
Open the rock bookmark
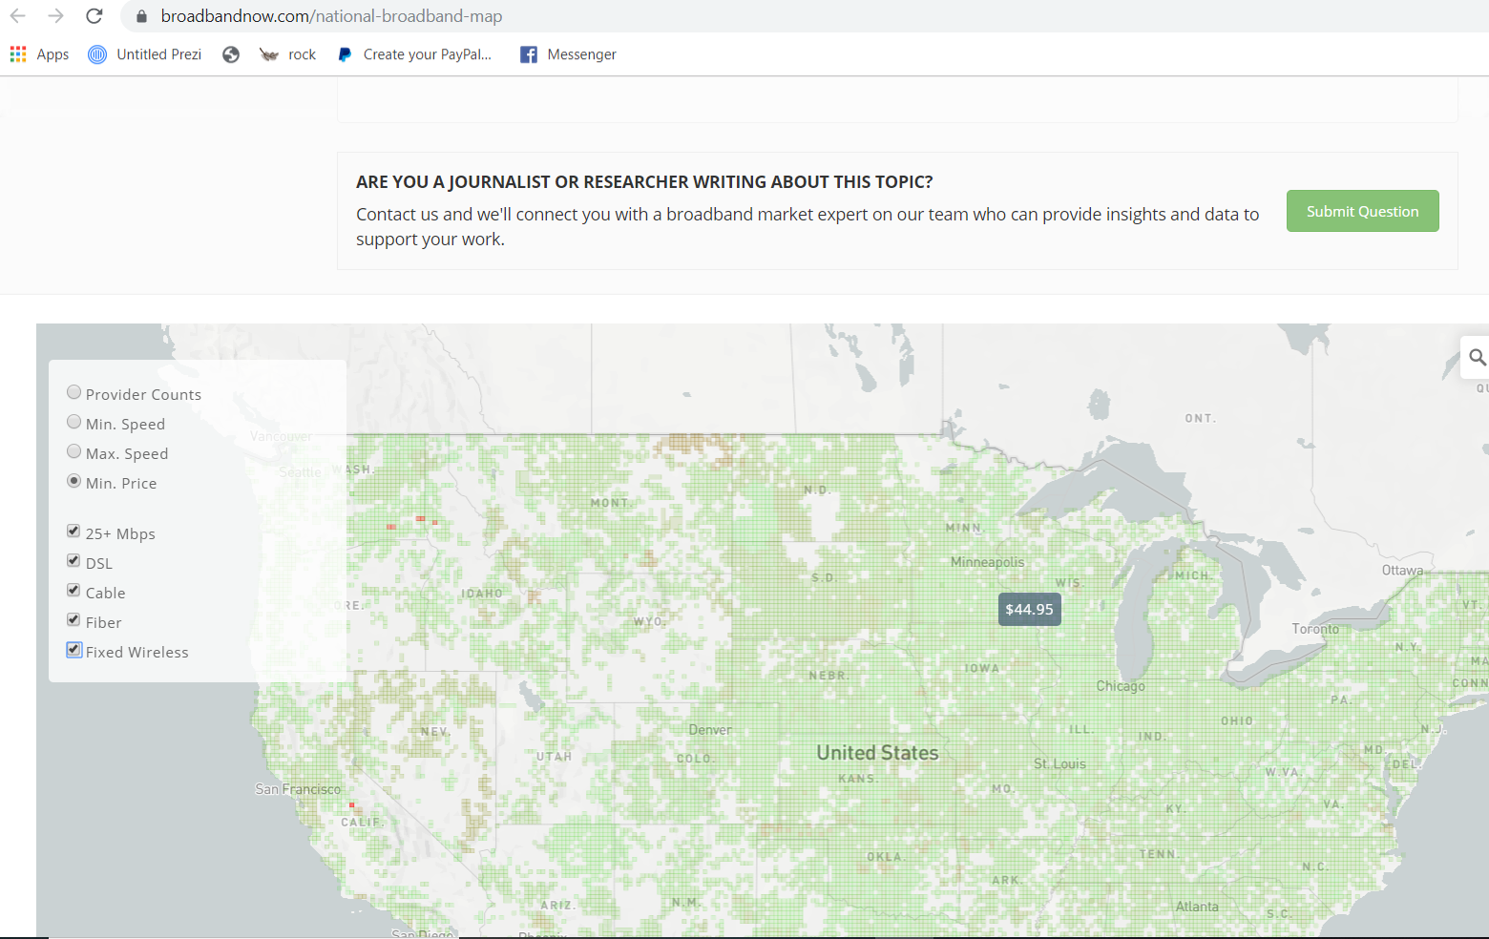pos(288,54)
